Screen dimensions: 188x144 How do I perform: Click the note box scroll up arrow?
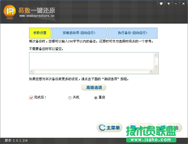pyautogui.click(x=156, y=55)
